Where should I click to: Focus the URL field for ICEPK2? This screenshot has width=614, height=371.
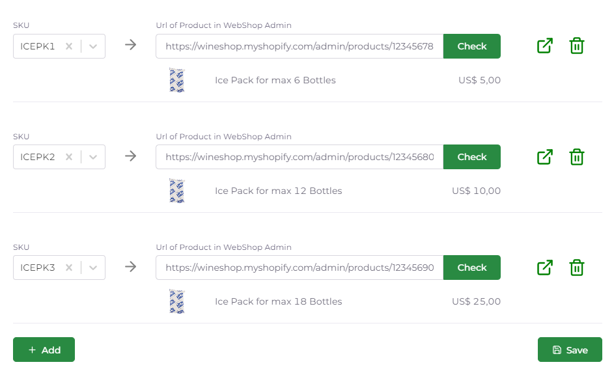tap(300, 157)
